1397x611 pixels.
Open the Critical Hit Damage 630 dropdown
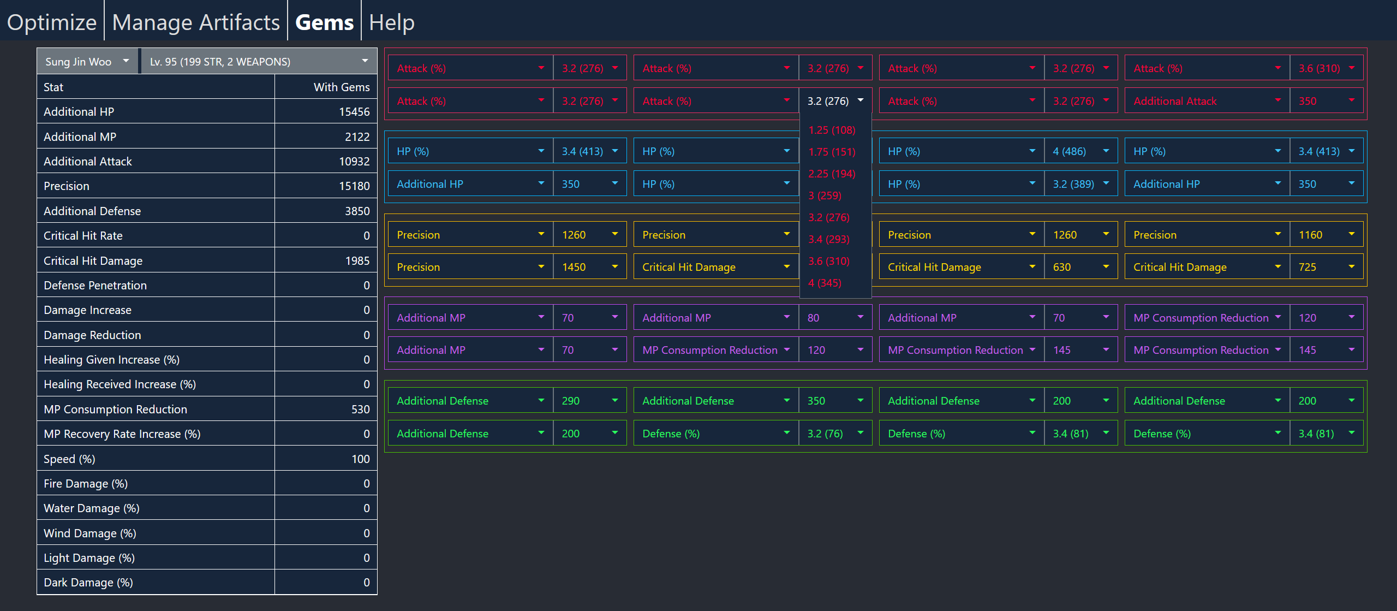1080,266
